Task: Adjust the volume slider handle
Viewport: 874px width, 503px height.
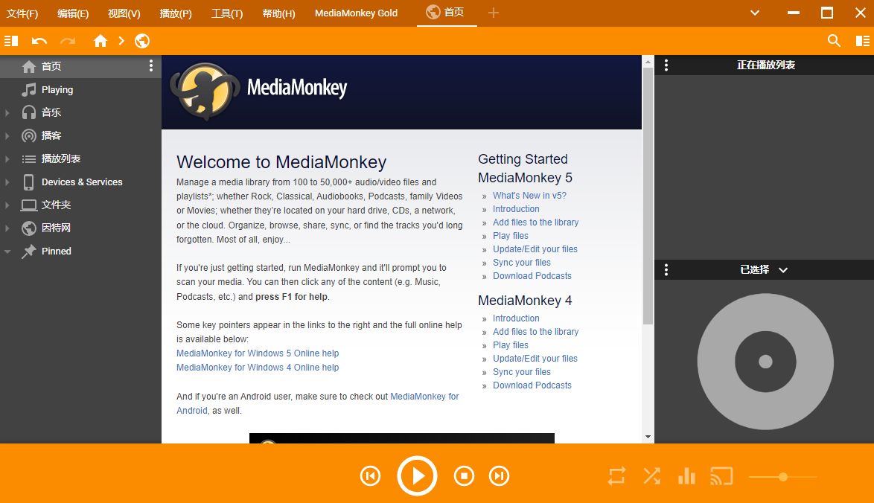Action: (783, 477)
